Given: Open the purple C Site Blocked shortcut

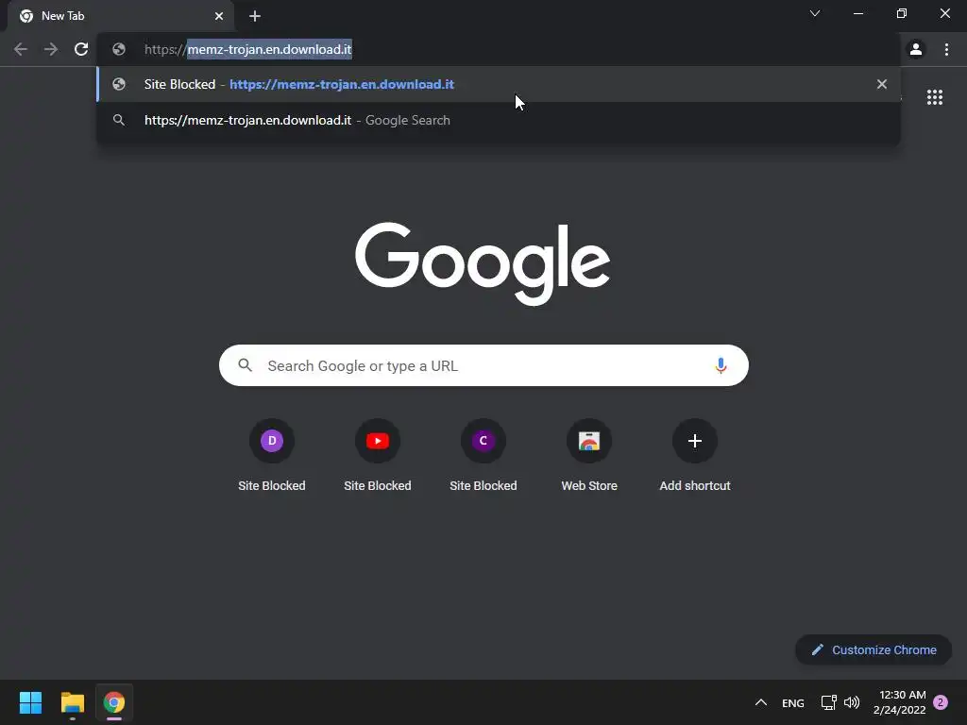Looking at the screenshot, I should (x=483, y=456).
